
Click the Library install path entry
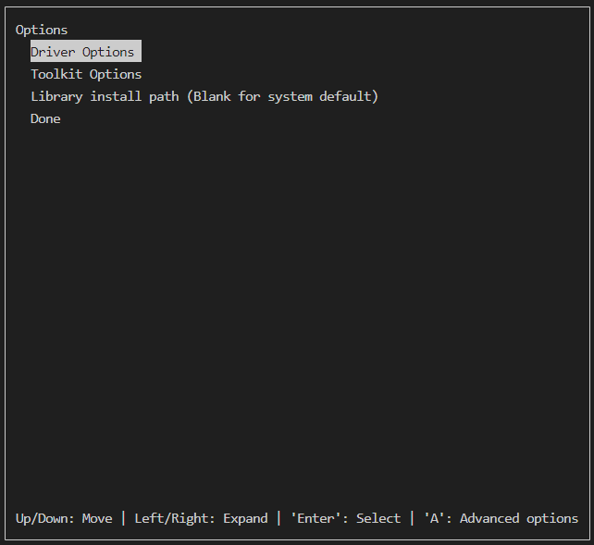(204, 96)
